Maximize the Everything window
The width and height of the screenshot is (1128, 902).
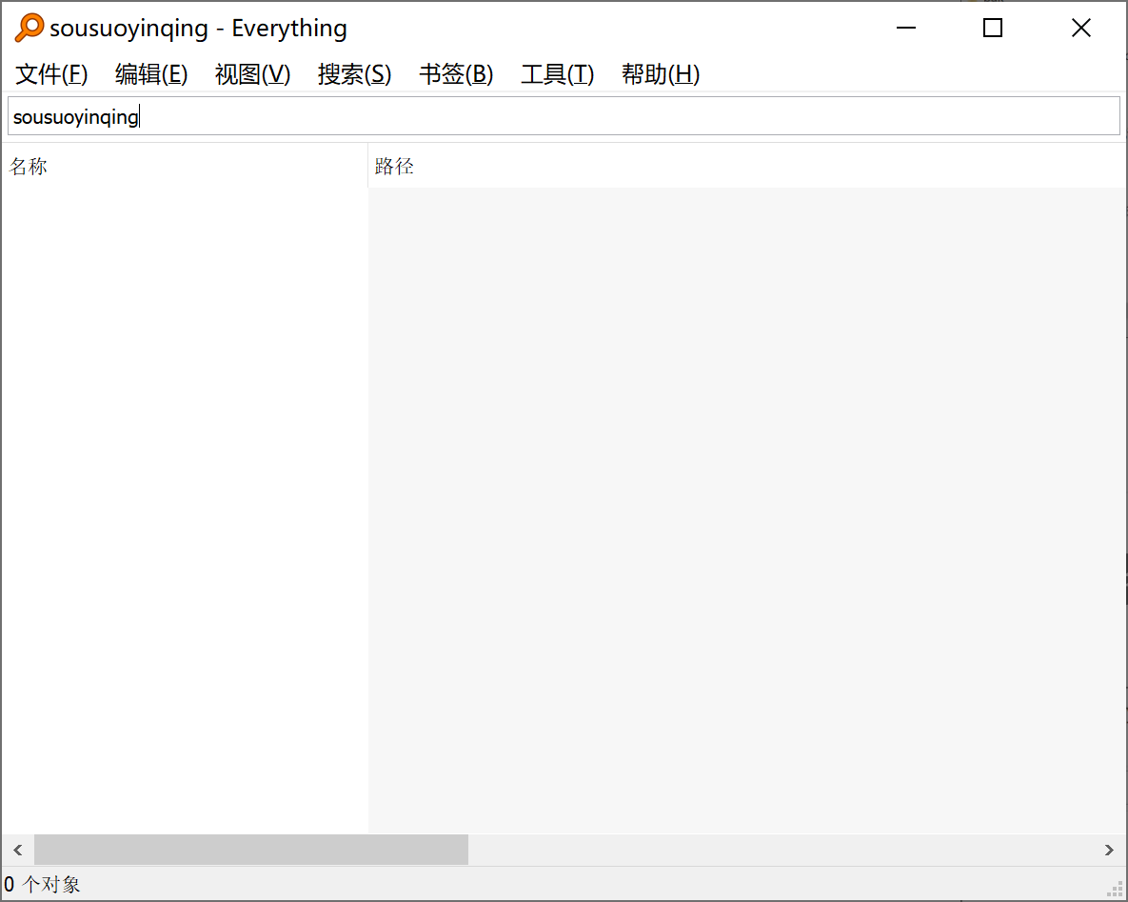[993, 29]
